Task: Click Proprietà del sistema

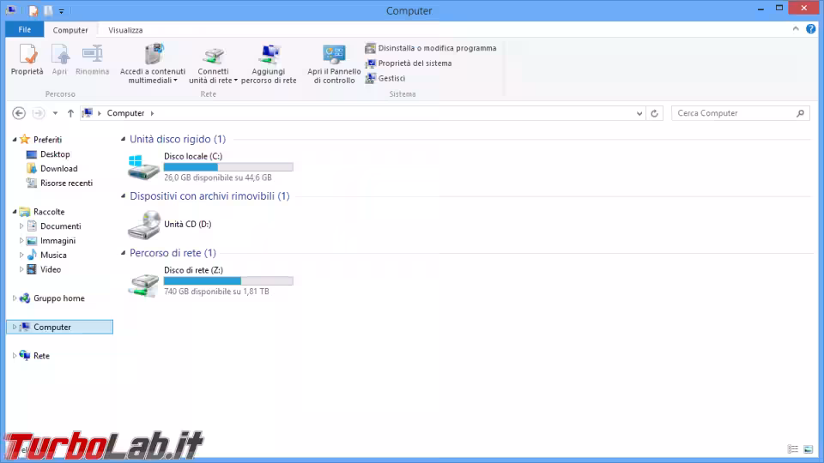Action: [409, 63]
